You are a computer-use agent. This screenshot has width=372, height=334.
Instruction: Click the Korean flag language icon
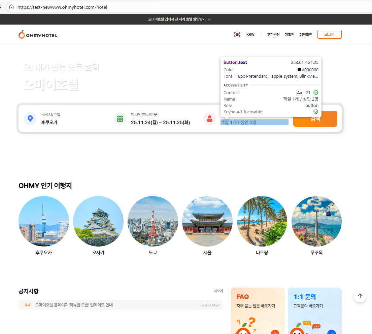tap(237, 34)
